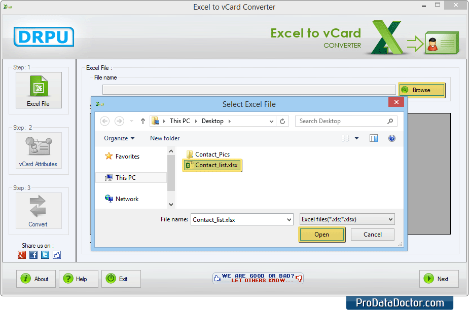Screen dimensions: 469x310
Task: Share on Twitter
Action: (45, 255)
